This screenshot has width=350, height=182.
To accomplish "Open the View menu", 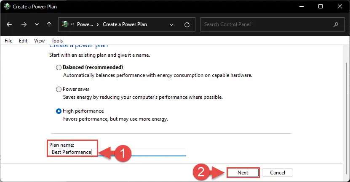I will click(39, 41).
